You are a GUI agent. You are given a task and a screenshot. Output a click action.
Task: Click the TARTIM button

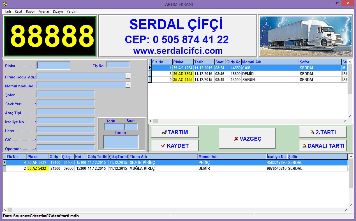click(x=175, y=132)
